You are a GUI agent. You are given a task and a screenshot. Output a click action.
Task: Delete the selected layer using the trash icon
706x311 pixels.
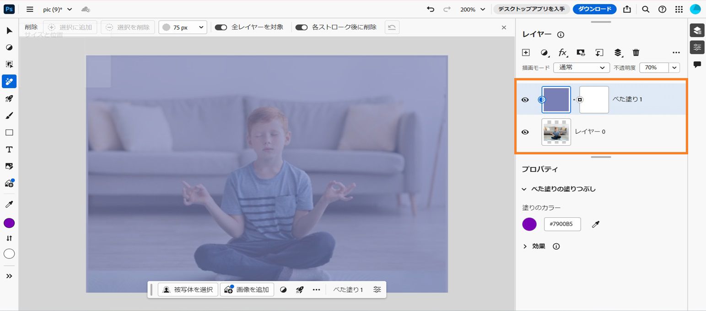click(636, 52)
